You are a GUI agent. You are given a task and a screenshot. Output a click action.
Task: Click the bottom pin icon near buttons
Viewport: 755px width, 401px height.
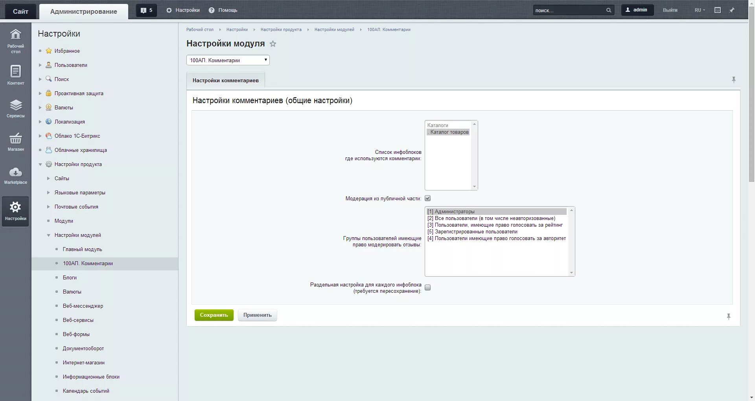click(729, 316)
